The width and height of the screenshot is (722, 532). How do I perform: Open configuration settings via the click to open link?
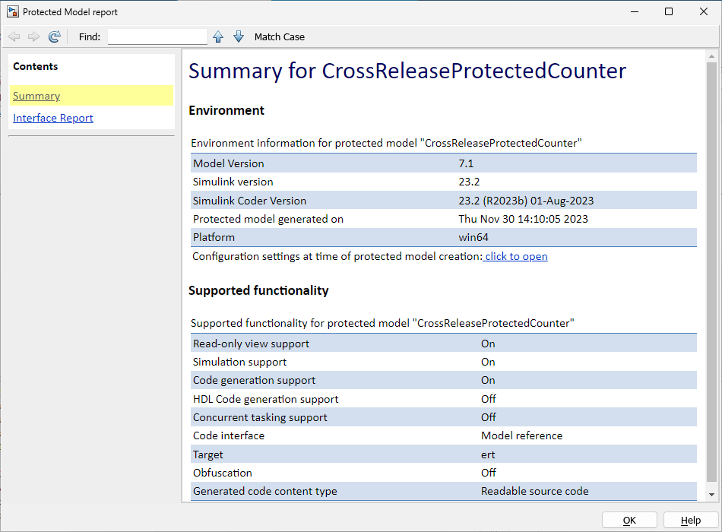(x=515, y=256)
